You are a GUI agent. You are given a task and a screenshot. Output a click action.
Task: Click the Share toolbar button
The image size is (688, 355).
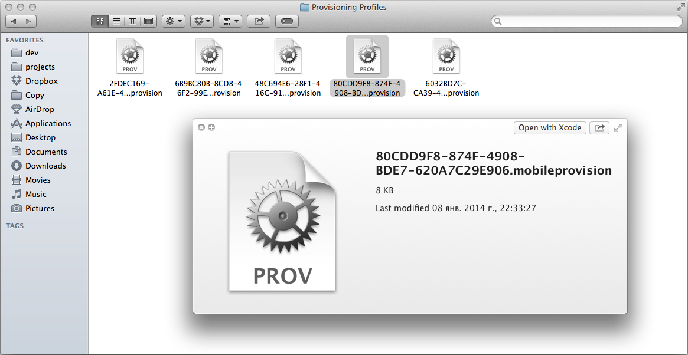[259, 21]
